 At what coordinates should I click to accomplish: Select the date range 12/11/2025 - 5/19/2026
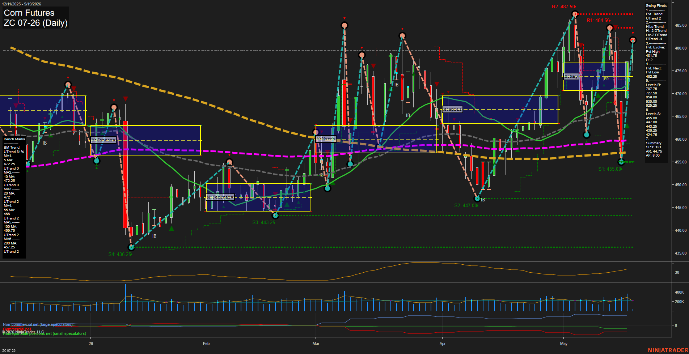(22, 4)
